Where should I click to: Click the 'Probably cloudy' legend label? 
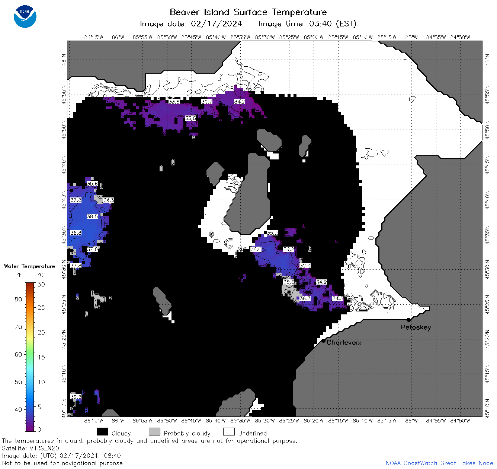point(187,433)
